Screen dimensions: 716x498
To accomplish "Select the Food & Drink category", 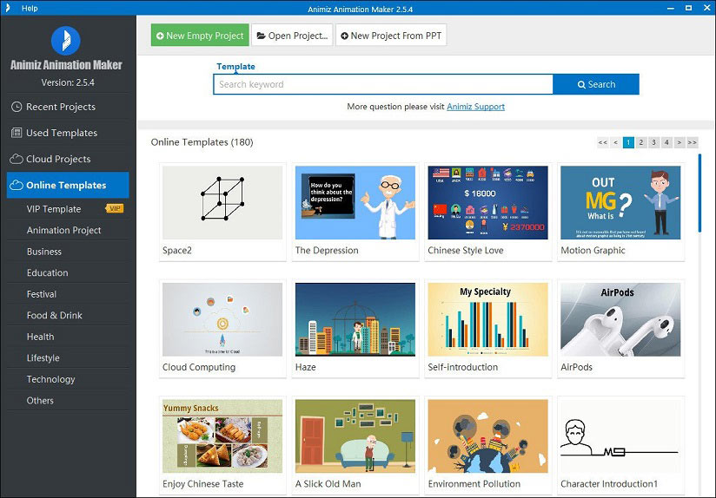I will (x=54, y=315).
